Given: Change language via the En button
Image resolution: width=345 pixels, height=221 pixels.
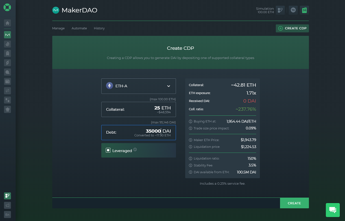Looking at the screenshot, I should tap(8, 215).
